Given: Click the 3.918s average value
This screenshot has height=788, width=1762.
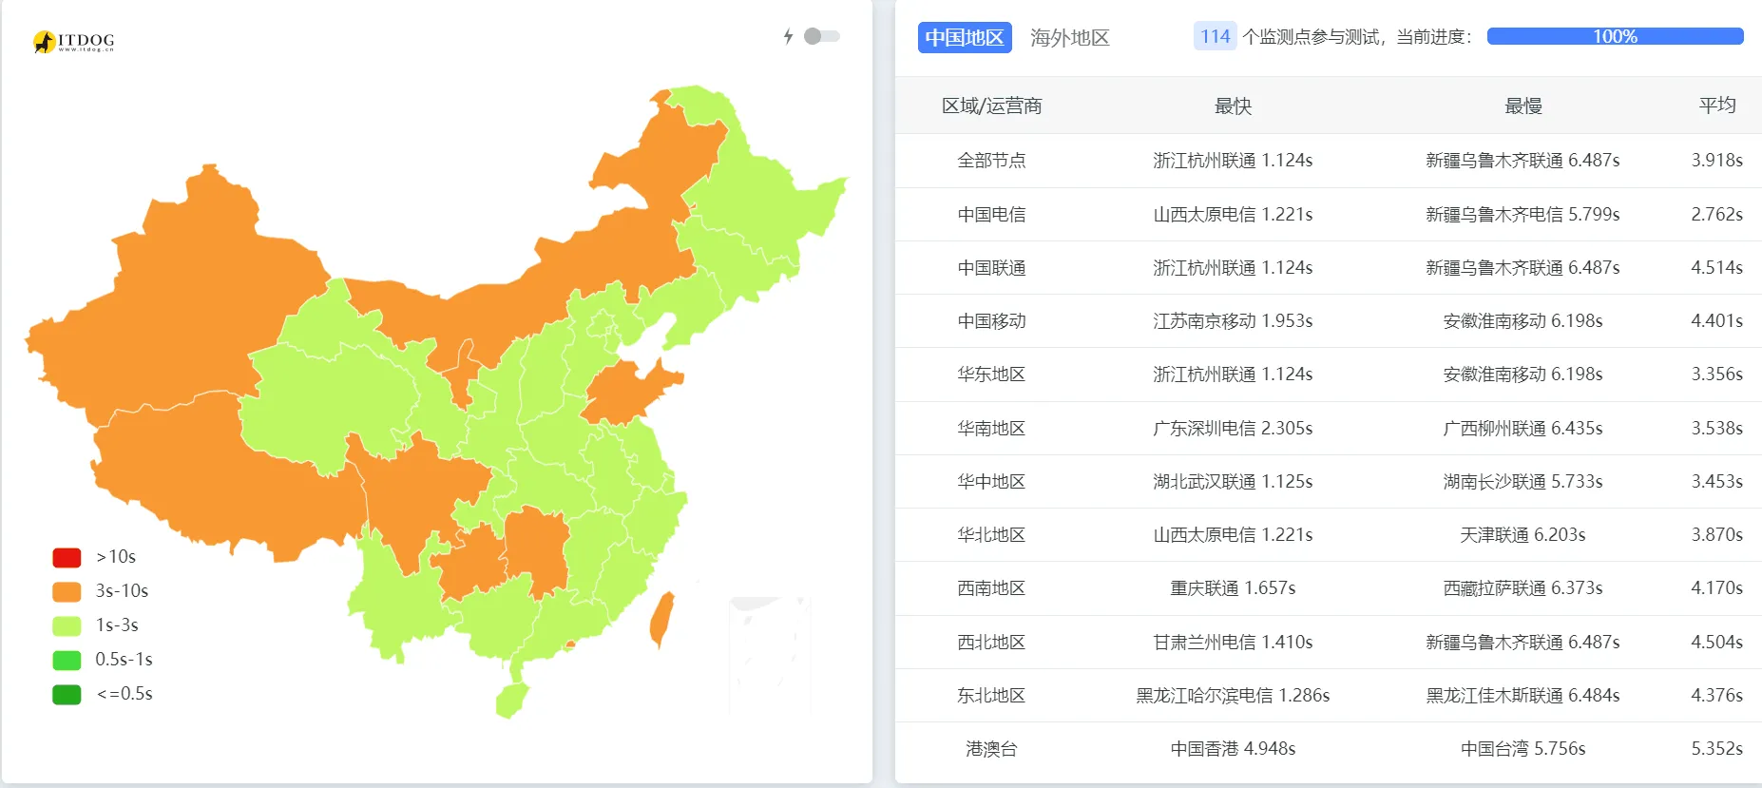Looking at the screenshot, I should pos(1716,161).
